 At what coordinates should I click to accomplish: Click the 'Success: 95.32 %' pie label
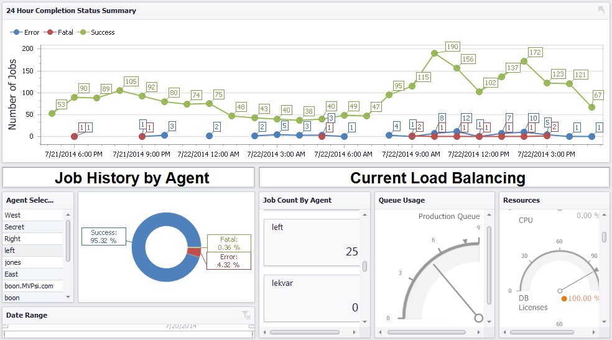coord(104,237)
